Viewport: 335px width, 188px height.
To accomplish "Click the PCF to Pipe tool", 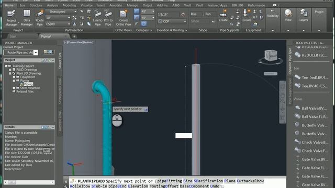I will [108, 18].
